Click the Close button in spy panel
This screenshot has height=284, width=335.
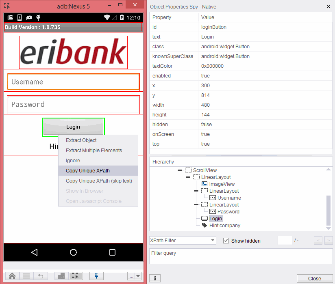(x=314, y=278)
